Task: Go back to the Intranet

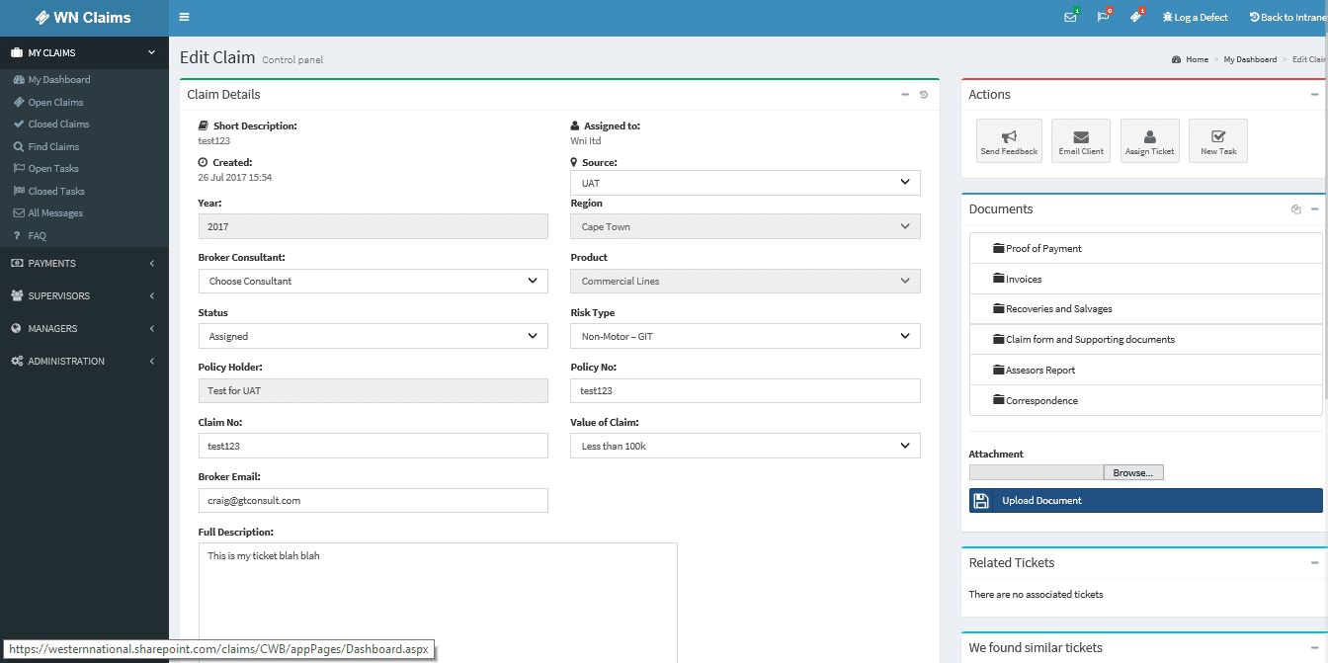Action: pos(1287,17)
